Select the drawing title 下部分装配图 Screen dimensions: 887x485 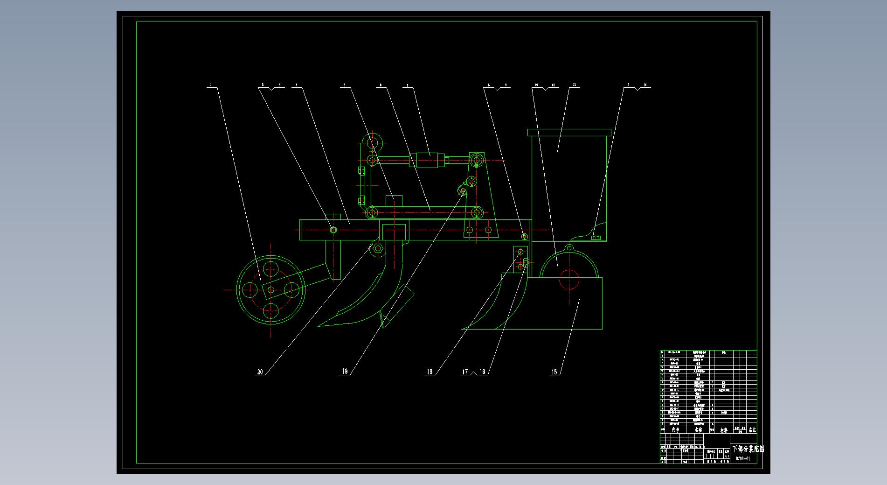(x=748, y=449)
